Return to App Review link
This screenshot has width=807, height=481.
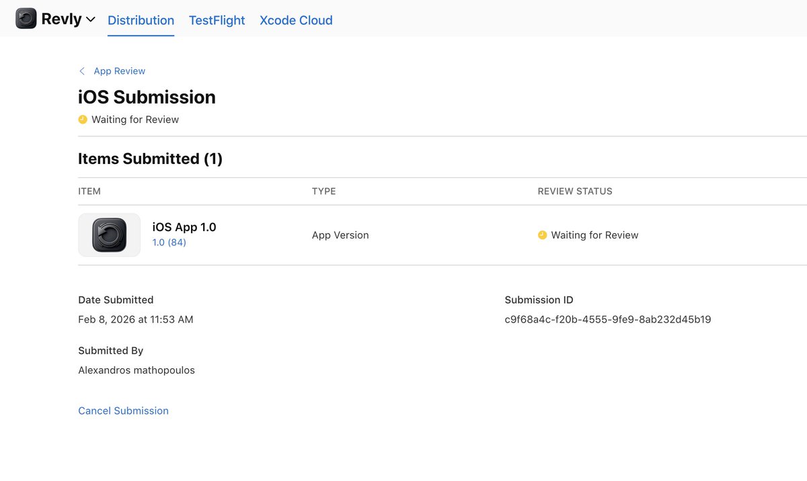(x=120, y=71)
